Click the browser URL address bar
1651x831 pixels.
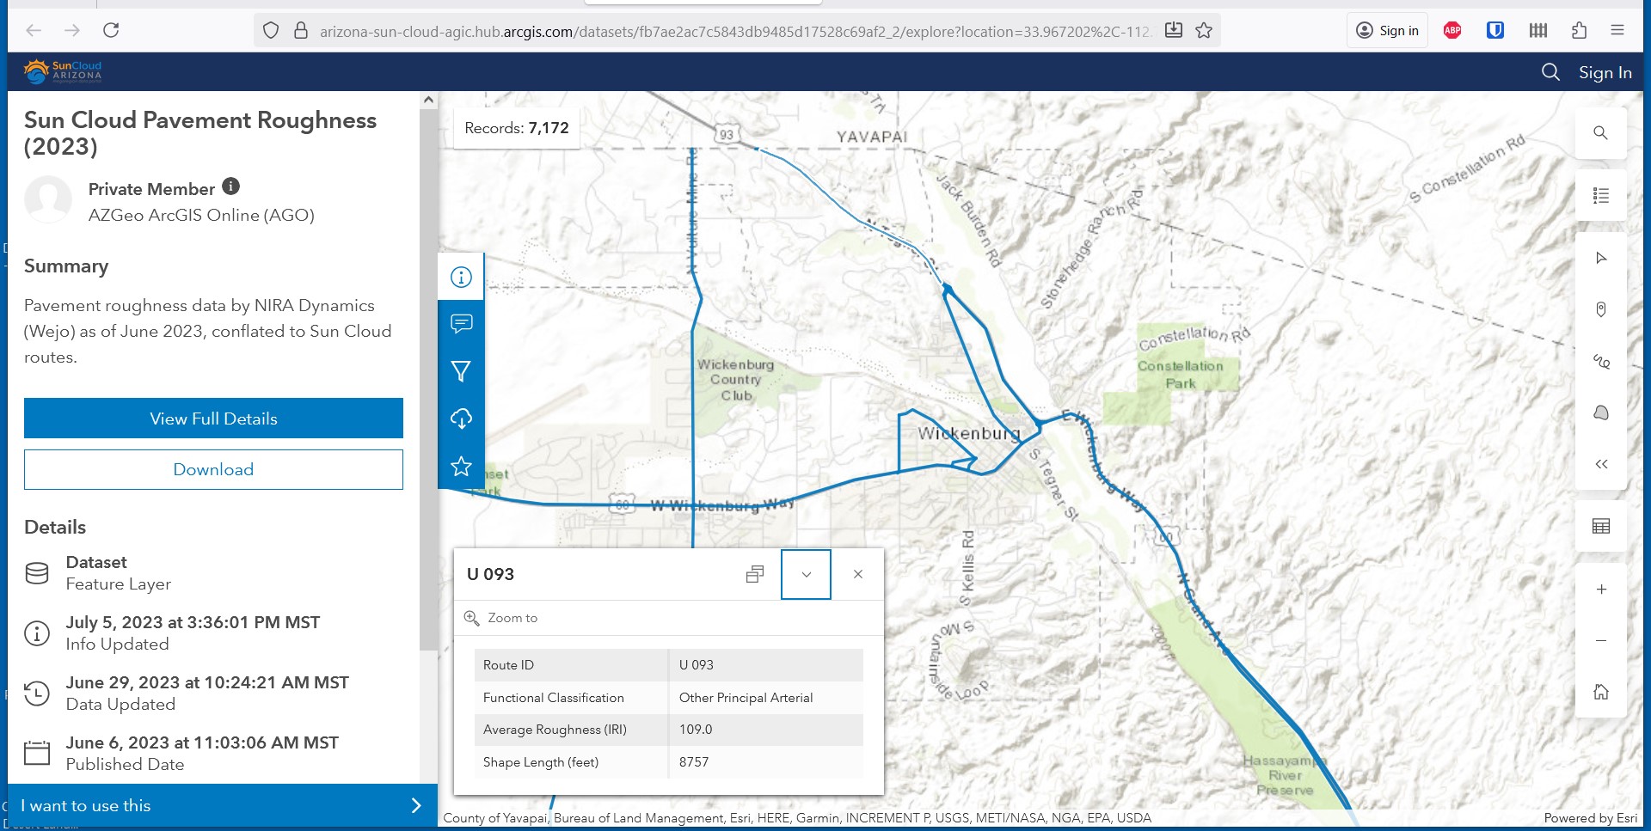pyautogui.click(x=733, y=31)
